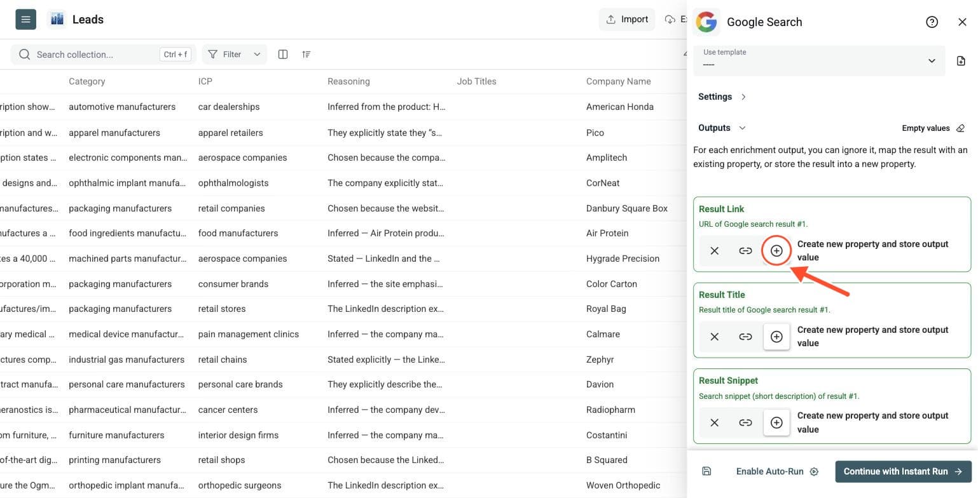Screen dimensions: 978x498
Task: Click the Davion company cell
Action: click(x=600, y=384)
